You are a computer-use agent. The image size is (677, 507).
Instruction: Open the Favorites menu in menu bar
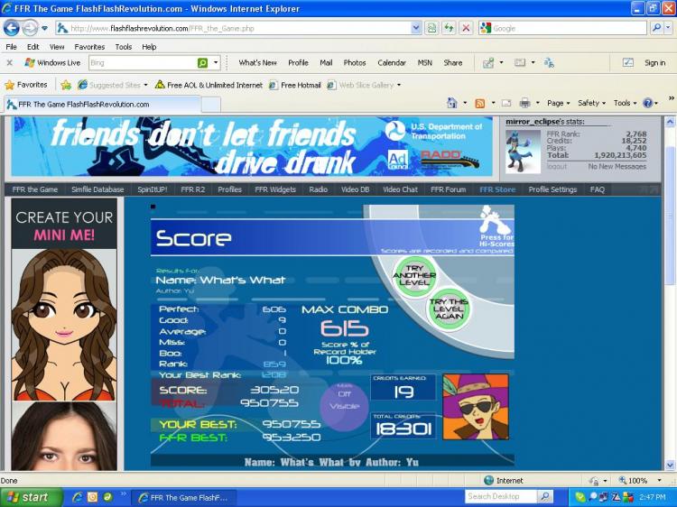coord(89,47)
